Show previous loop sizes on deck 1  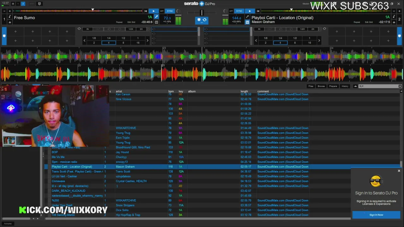point(84,40)
